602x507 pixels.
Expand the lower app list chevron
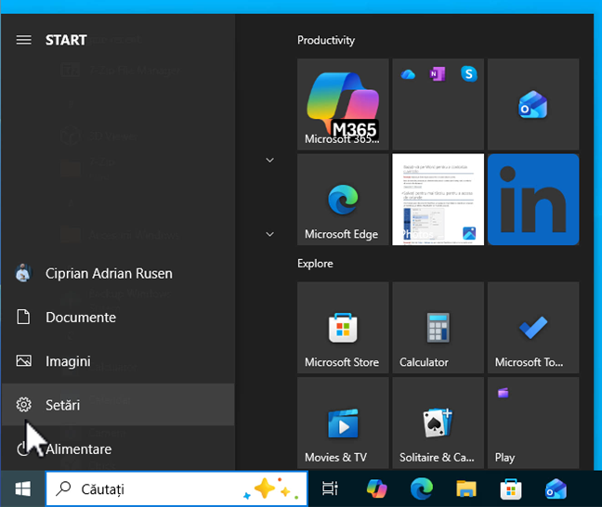[x=270, y=233]
